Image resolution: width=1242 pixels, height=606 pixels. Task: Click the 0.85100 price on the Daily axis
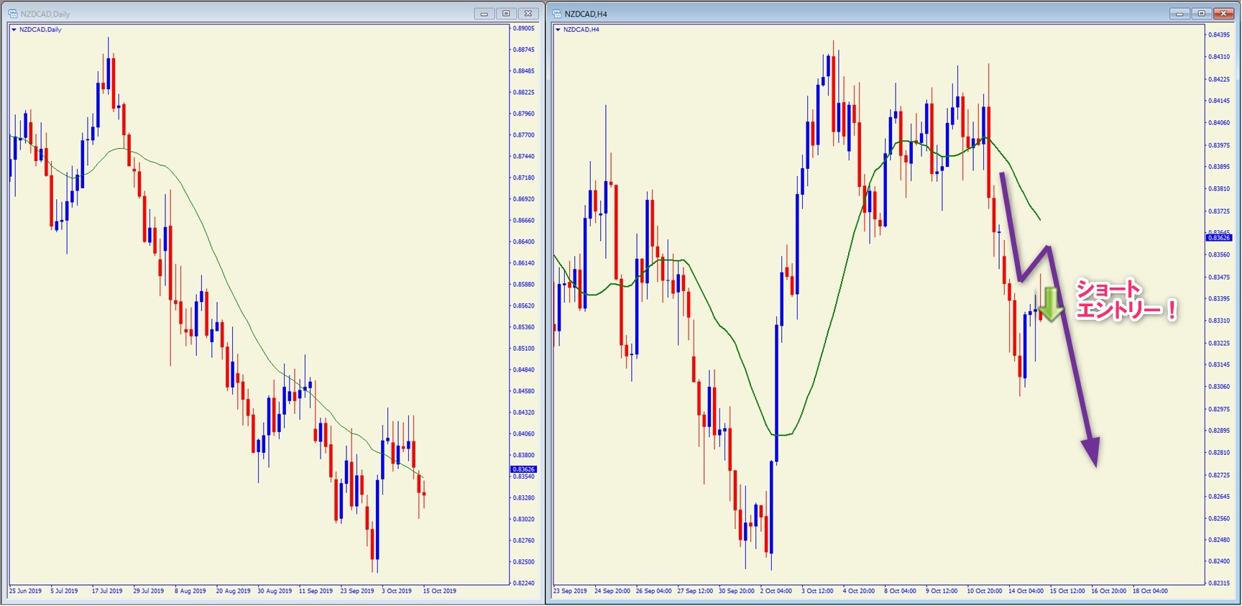pyautogui.click(x=524, y=349)
